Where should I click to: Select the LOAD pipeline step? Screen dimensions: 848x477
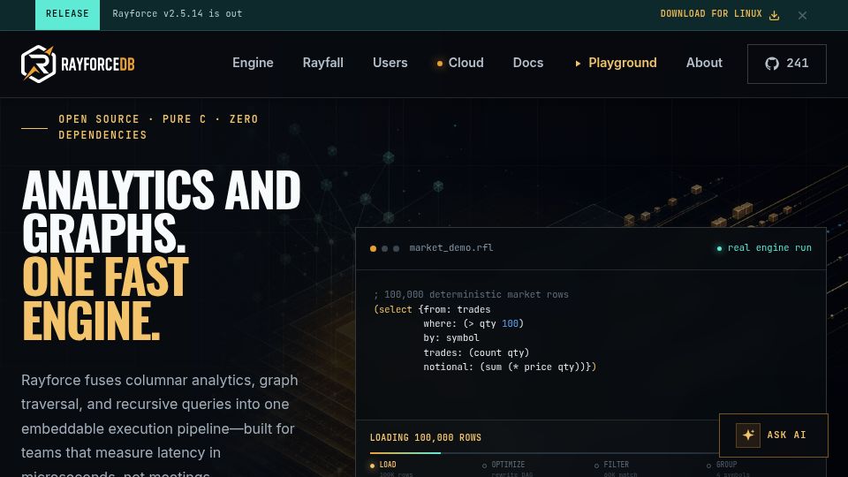tap(383, 465)
